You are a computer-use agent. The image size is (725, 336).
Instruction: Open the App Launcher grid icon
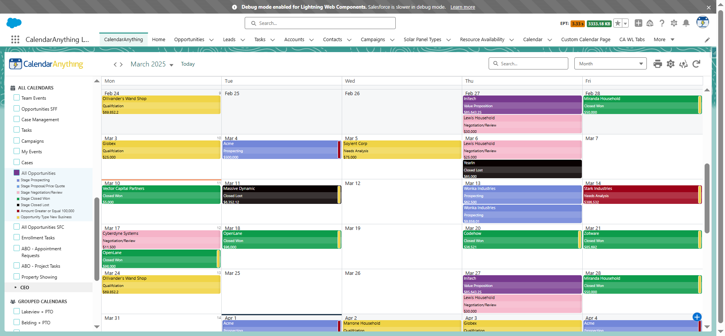tap(15, 40)
